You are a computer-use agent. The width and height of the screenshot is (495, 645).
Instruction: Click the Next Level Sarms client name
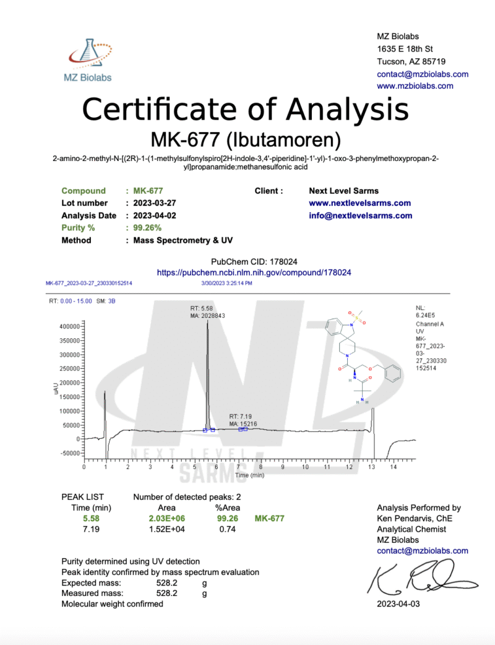click(344, 191)
